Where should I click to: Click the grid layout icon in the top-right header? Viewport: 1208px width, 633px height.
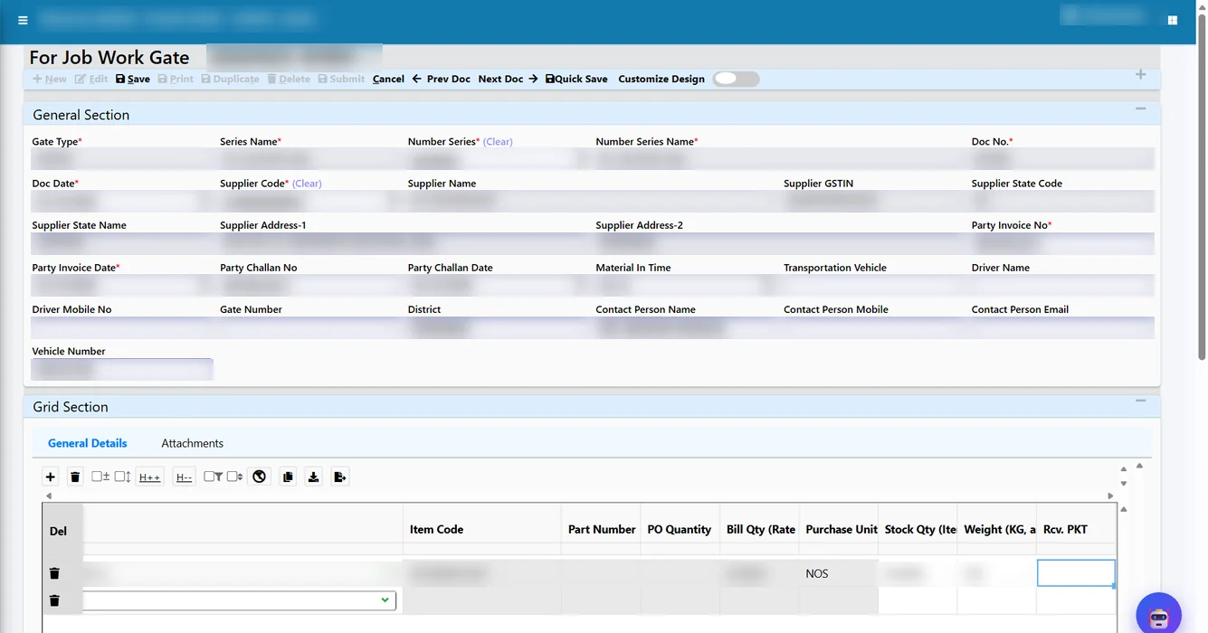(1172, 20)
